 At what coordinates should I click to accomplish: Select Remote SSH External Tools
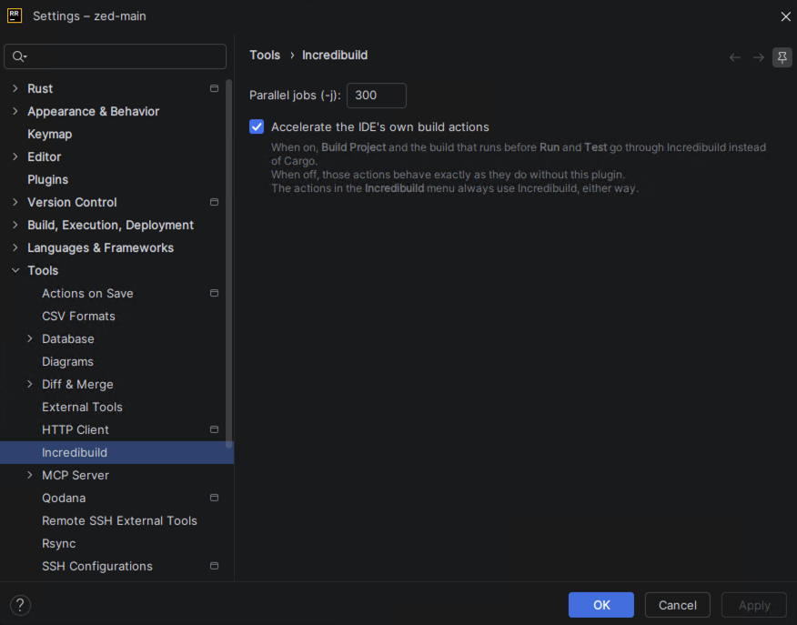[x=119, y=520]
